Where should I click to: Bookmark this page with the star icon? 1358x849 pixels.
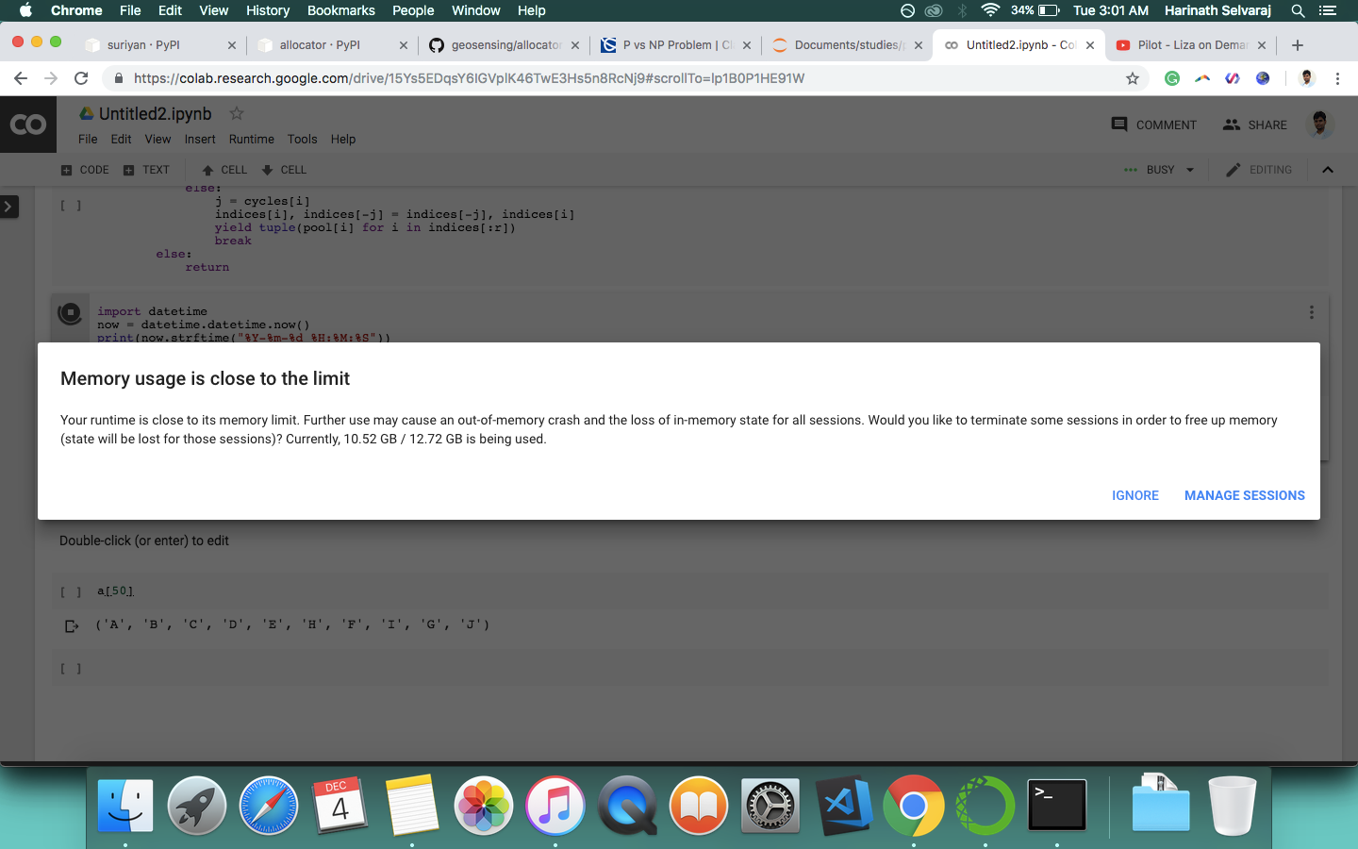(1133, 78)
